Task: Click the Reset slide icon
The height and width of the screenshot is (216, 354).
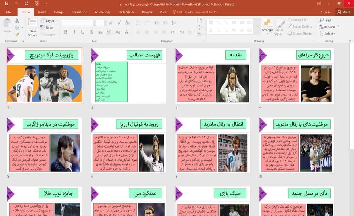Action: [43, 28]
